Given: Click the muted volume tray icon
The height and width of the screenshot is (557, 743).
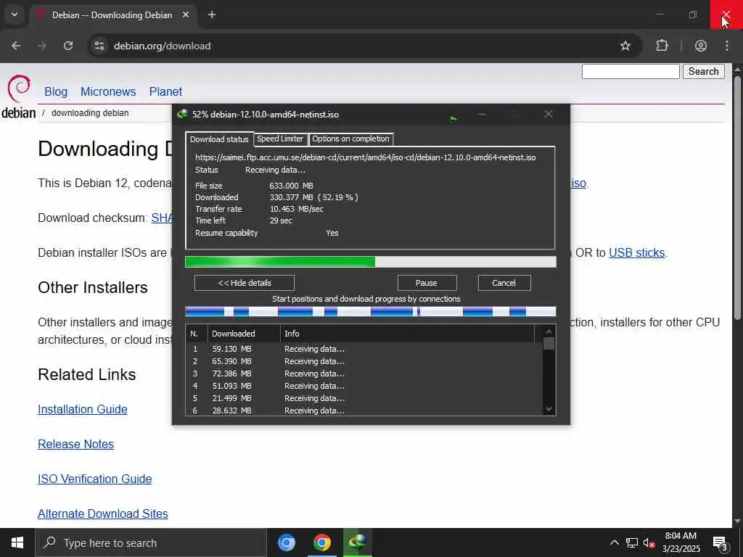Looking at the screenshot, I should 649,542.
